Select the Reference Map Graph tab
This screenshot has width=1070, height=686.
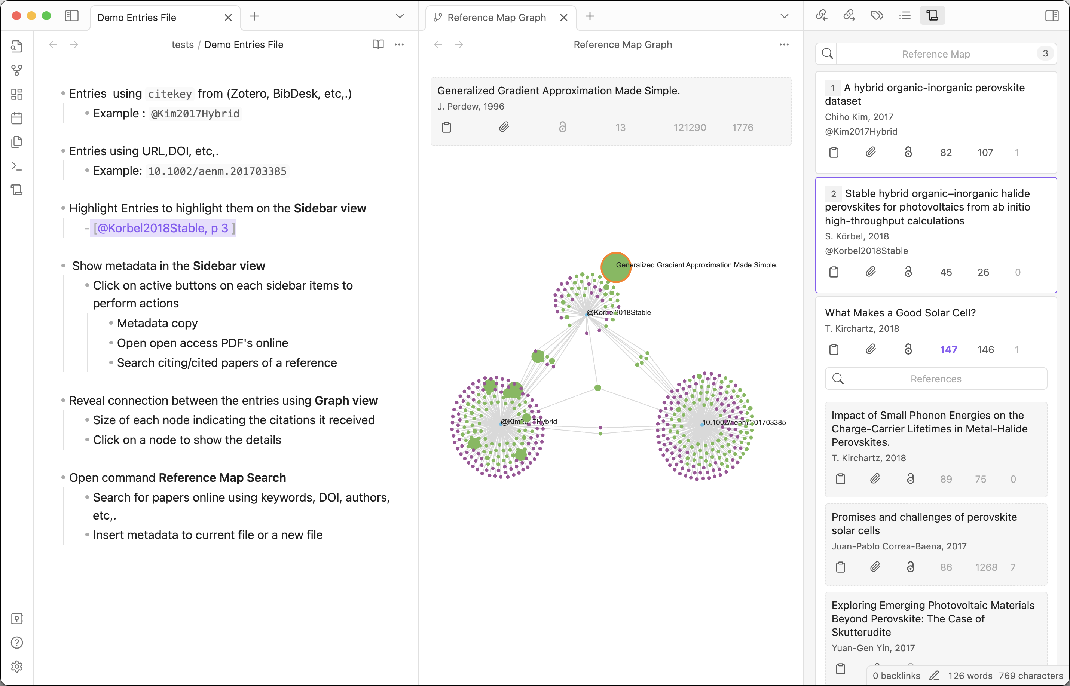coord(496,17)
